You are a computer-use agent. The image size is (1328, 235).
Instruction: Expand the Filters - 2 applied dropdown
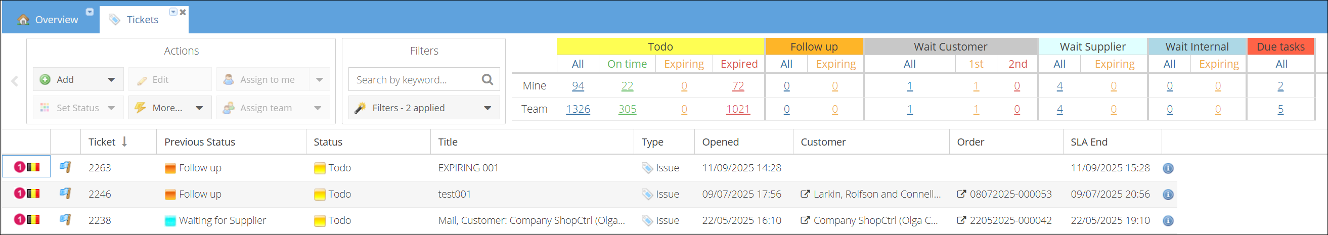487,108
